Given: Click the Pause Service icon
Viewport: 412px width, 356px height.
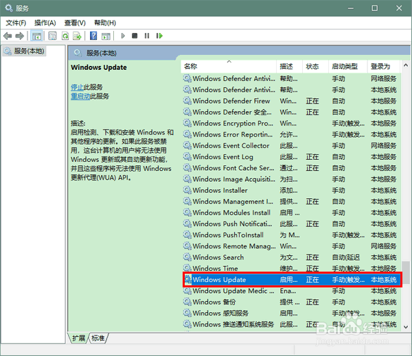Looking at the screenshot, I should coord(147,36).
